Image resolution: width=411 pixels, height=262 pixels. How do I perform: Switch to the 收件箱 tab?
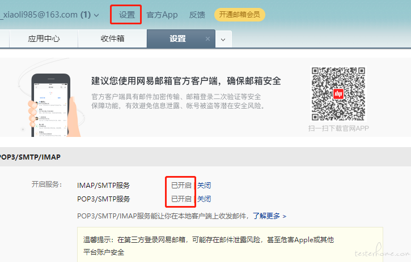click(112, 38)
